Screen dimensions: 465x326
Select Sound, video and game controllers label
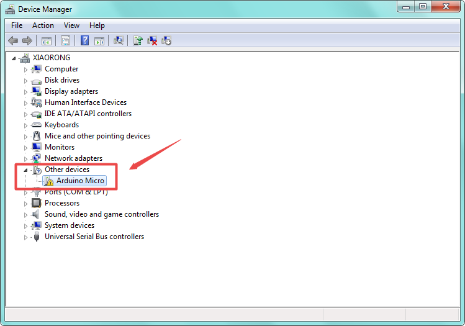102,214
